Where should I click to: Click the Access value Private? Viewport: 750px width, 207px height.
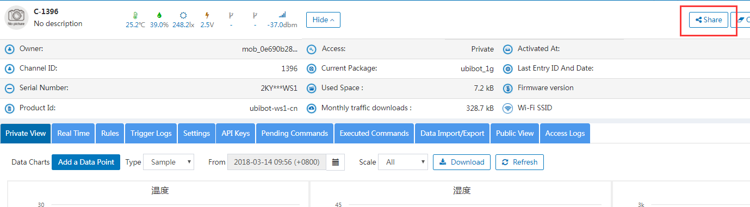482,49
